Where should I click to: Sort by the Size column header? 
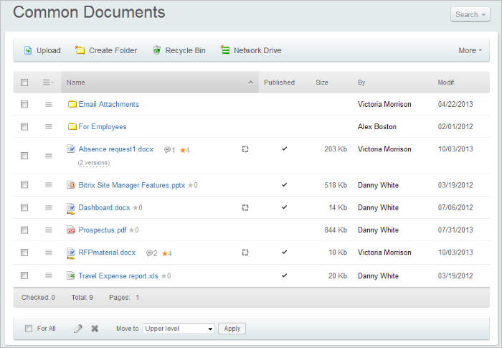click(x=322, y=83)
